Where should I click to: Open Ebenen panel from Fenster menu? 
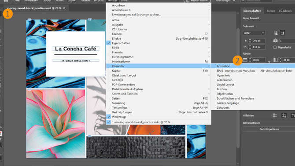pyautogui.click(x=159, y=34)
